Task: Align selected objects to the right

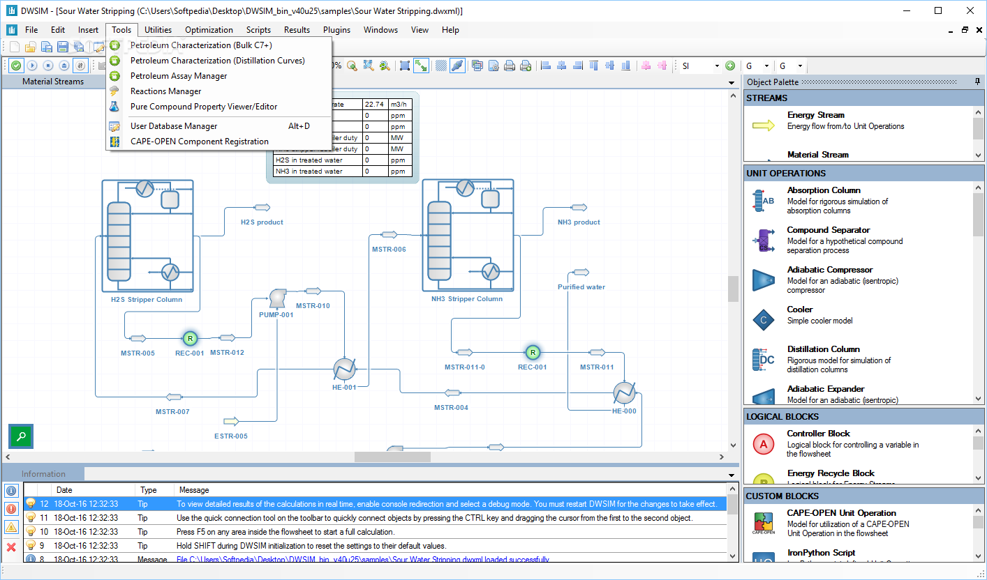Action: (578, 66)
